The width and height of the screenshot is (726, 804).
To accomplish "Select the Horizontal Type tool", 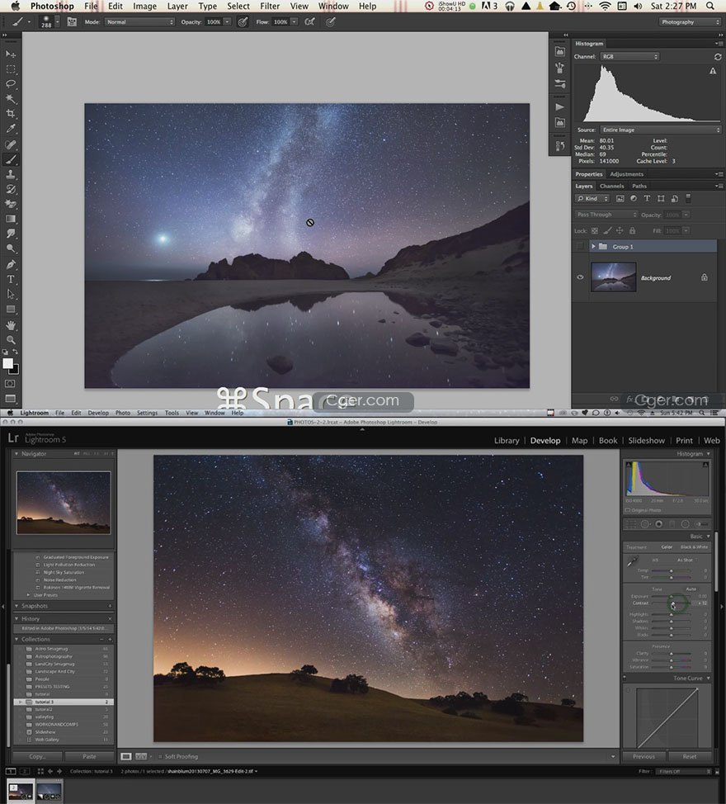I will pyautogui.click(x=10, y=280).
